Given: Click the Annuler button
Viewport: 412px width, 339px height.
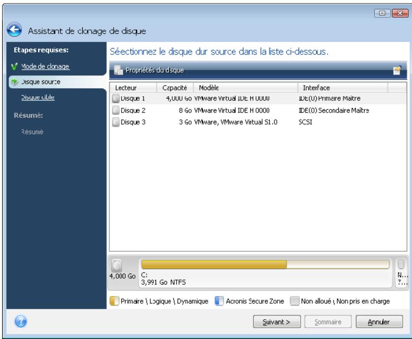Looking at the screenshot, I should click(x=379, y=322).
